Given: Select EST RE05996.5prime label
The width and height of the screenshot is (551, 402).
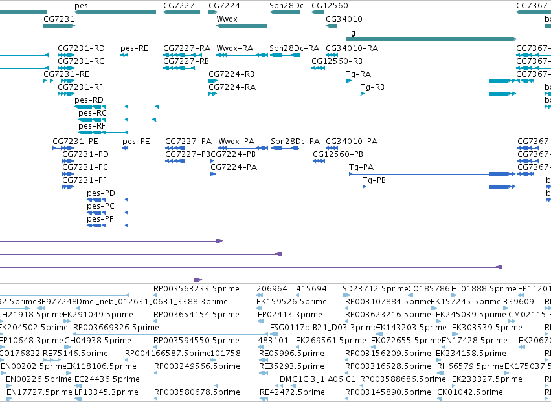Looking at the screenshot, I should tap(291, 354).
